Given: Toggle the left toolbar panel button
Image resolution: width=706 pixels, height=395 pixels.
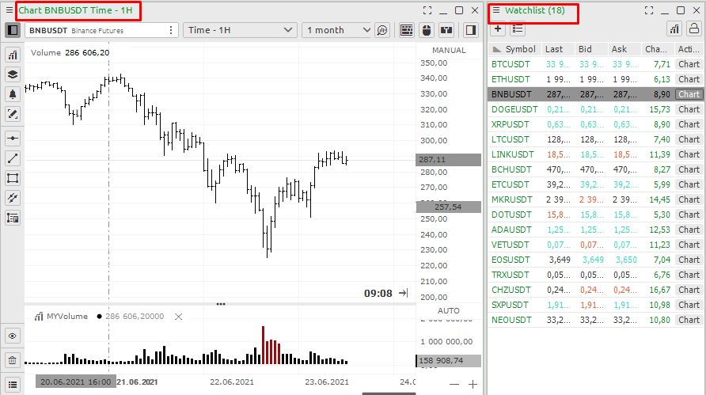Looking at the screenshot, I should 13,30.
